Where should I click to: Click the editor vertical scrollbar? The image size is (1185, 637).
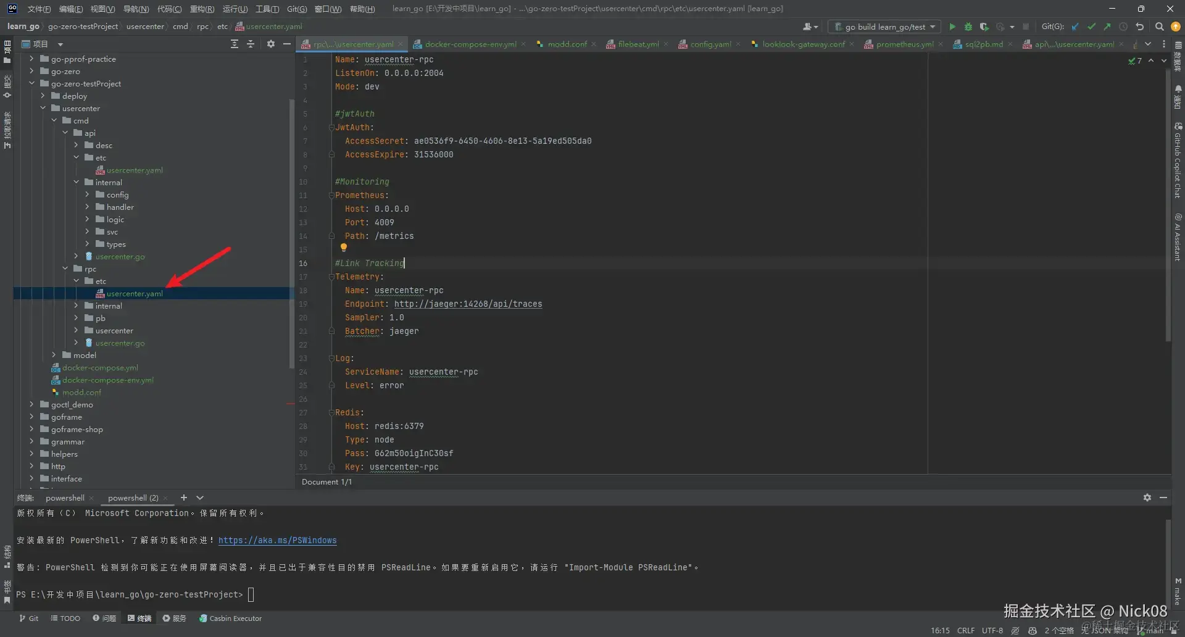[1167, 204]
